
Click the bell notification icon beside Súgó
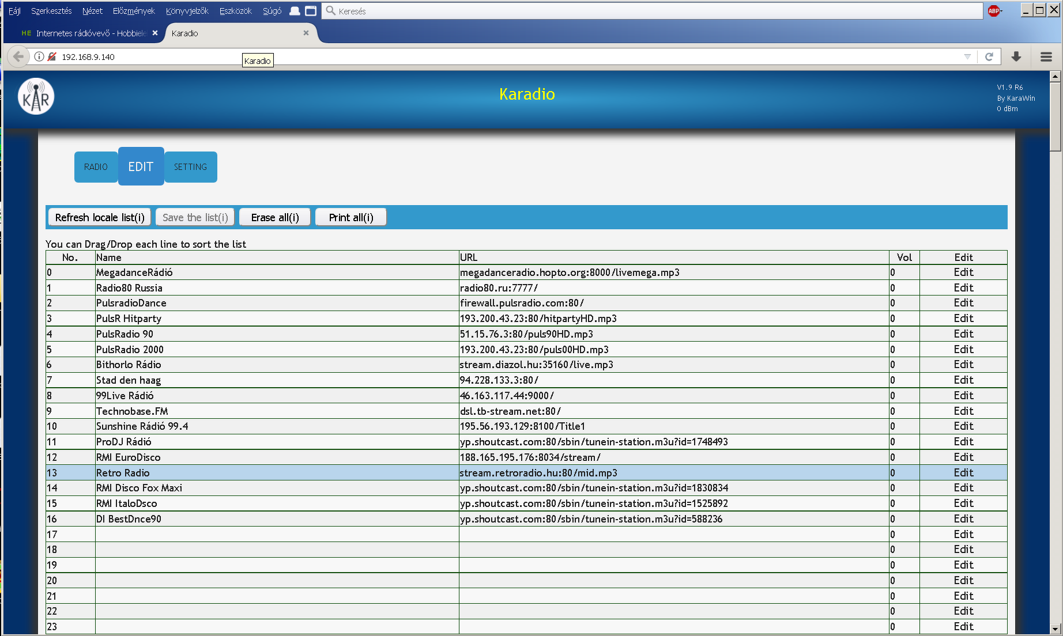(295, 11)
